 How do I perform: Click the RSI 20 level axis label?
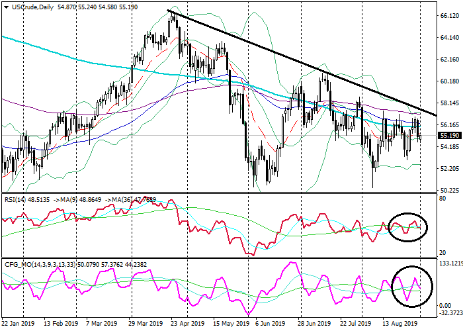pos(444,252)
